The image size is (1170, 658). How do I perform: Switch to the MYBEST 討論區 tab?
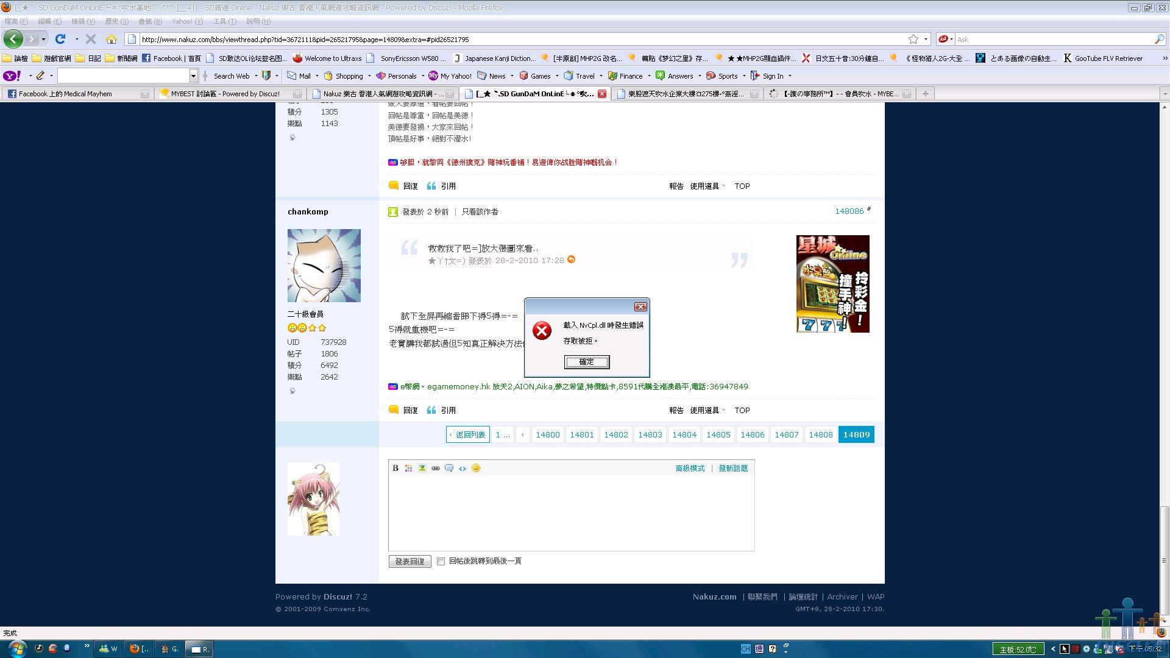click(229, 93)
